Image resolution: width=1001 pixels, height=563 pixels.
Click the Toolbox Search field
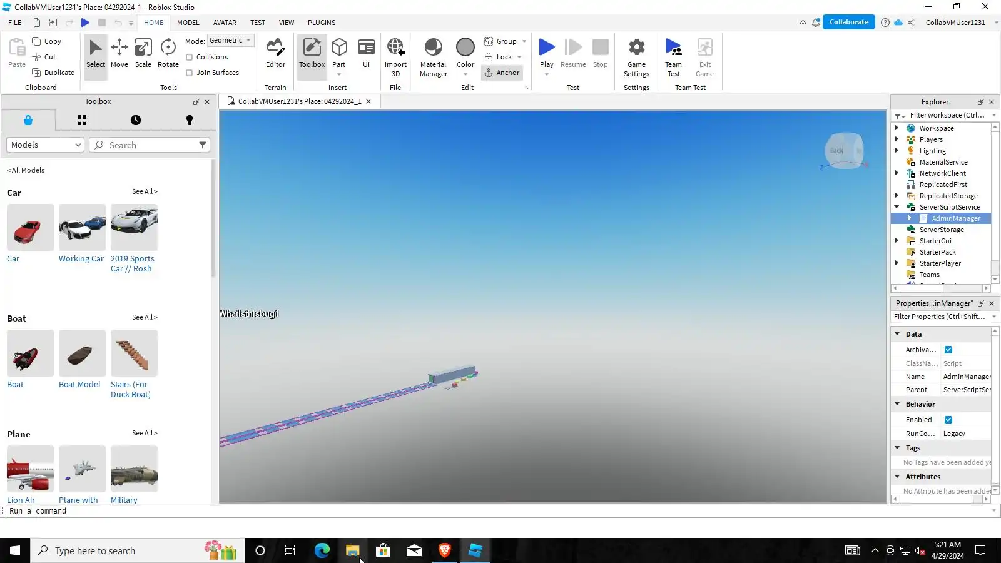coord(149,145)
